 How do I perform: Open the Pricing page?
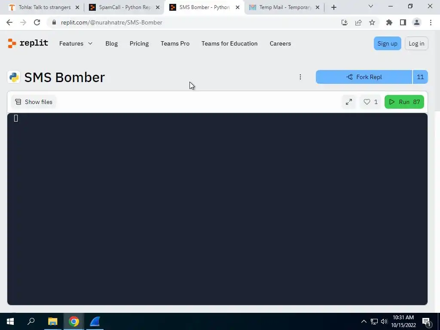pos(139,43)
